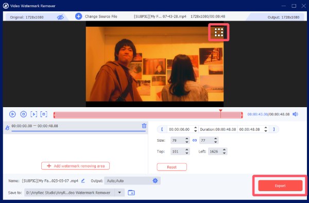Set end point with right bracket

[274, 129]
